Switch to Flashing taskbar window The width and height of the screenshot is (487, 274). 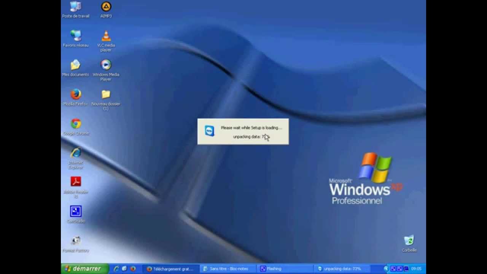(x=285, y=269)
